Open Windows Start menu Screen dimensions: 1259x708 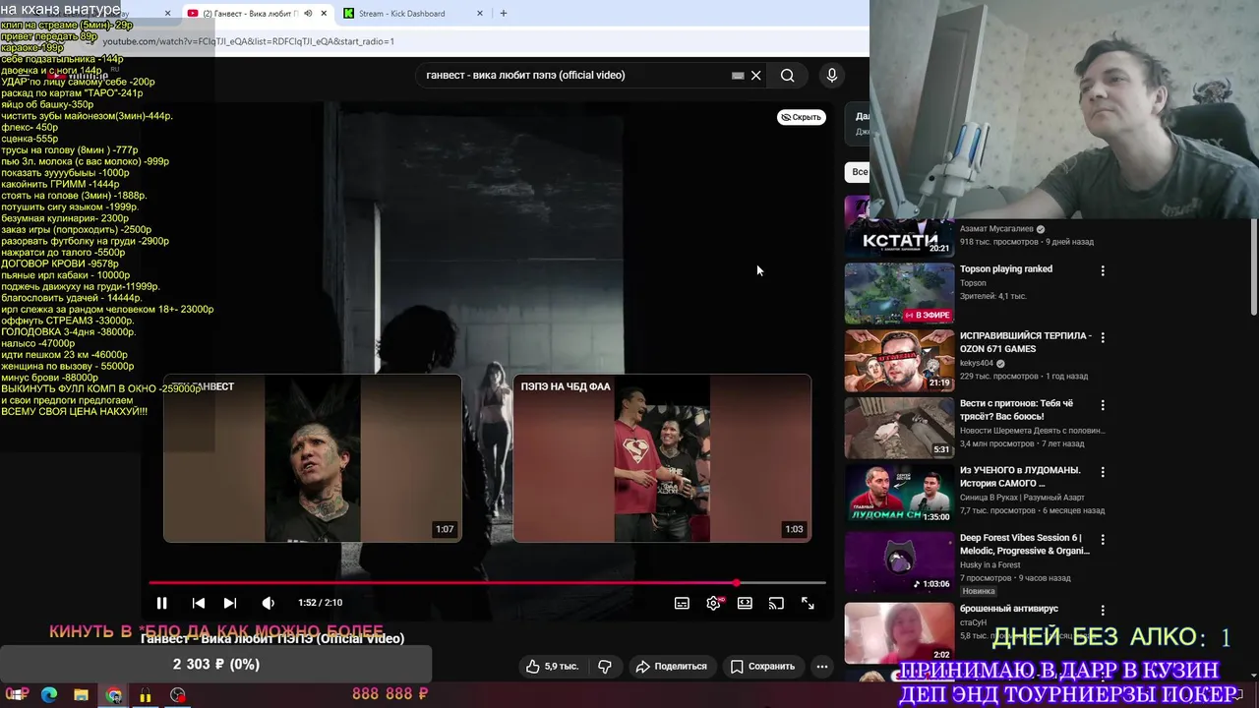click(x=17, y=695)
